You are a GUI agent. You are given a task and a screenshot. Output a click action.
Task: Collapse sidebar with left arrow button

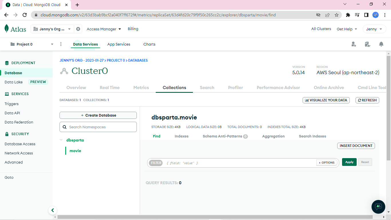pos(52,210)
